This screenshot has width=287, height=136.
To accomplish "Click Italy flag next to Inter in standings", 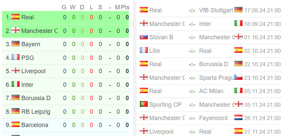I will pos(16,84).
